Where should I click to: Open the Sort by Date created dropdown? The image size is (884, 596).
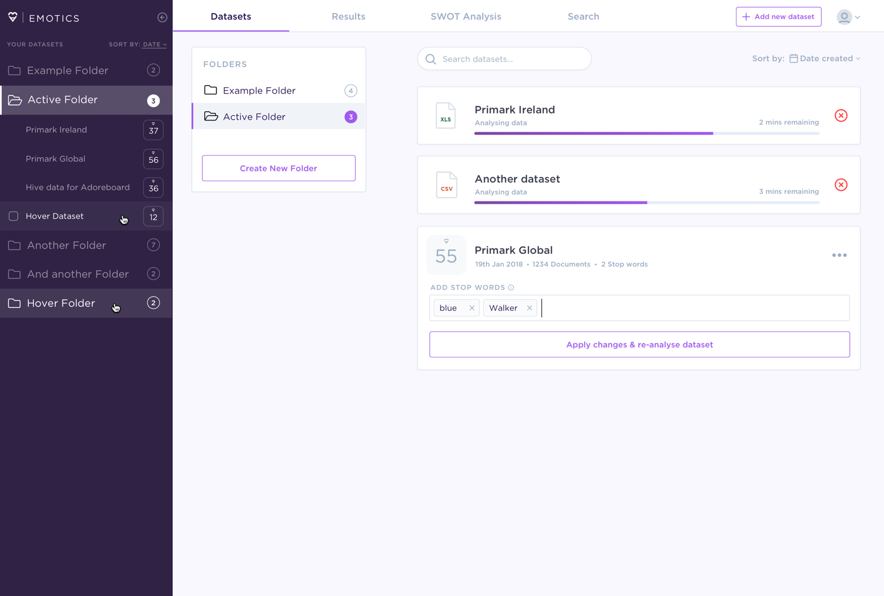coord(825,58)
